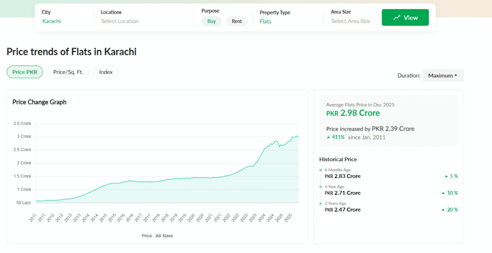Switch to Price/Sq. Ft. tab
The image size is (492, 253).
pyautogui.click(x=68, y=72)
